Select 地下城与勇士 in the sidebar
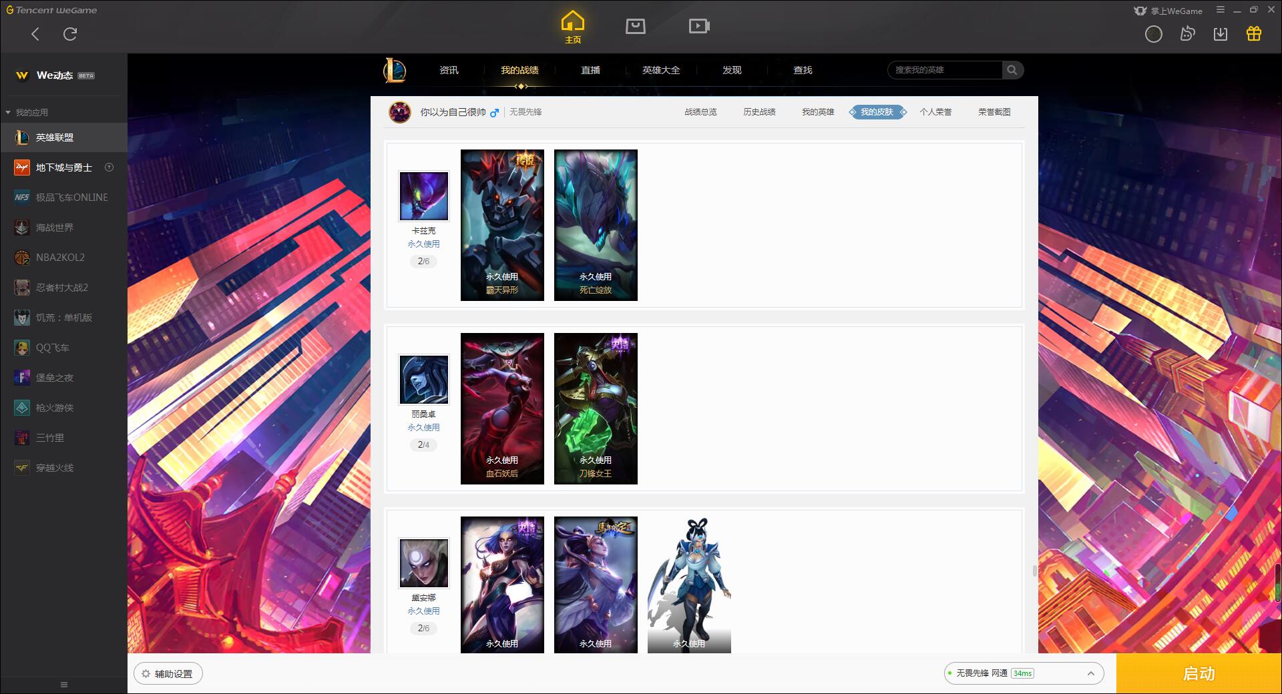This screenshot has width=1282, height=694. [x=64, y=167]
